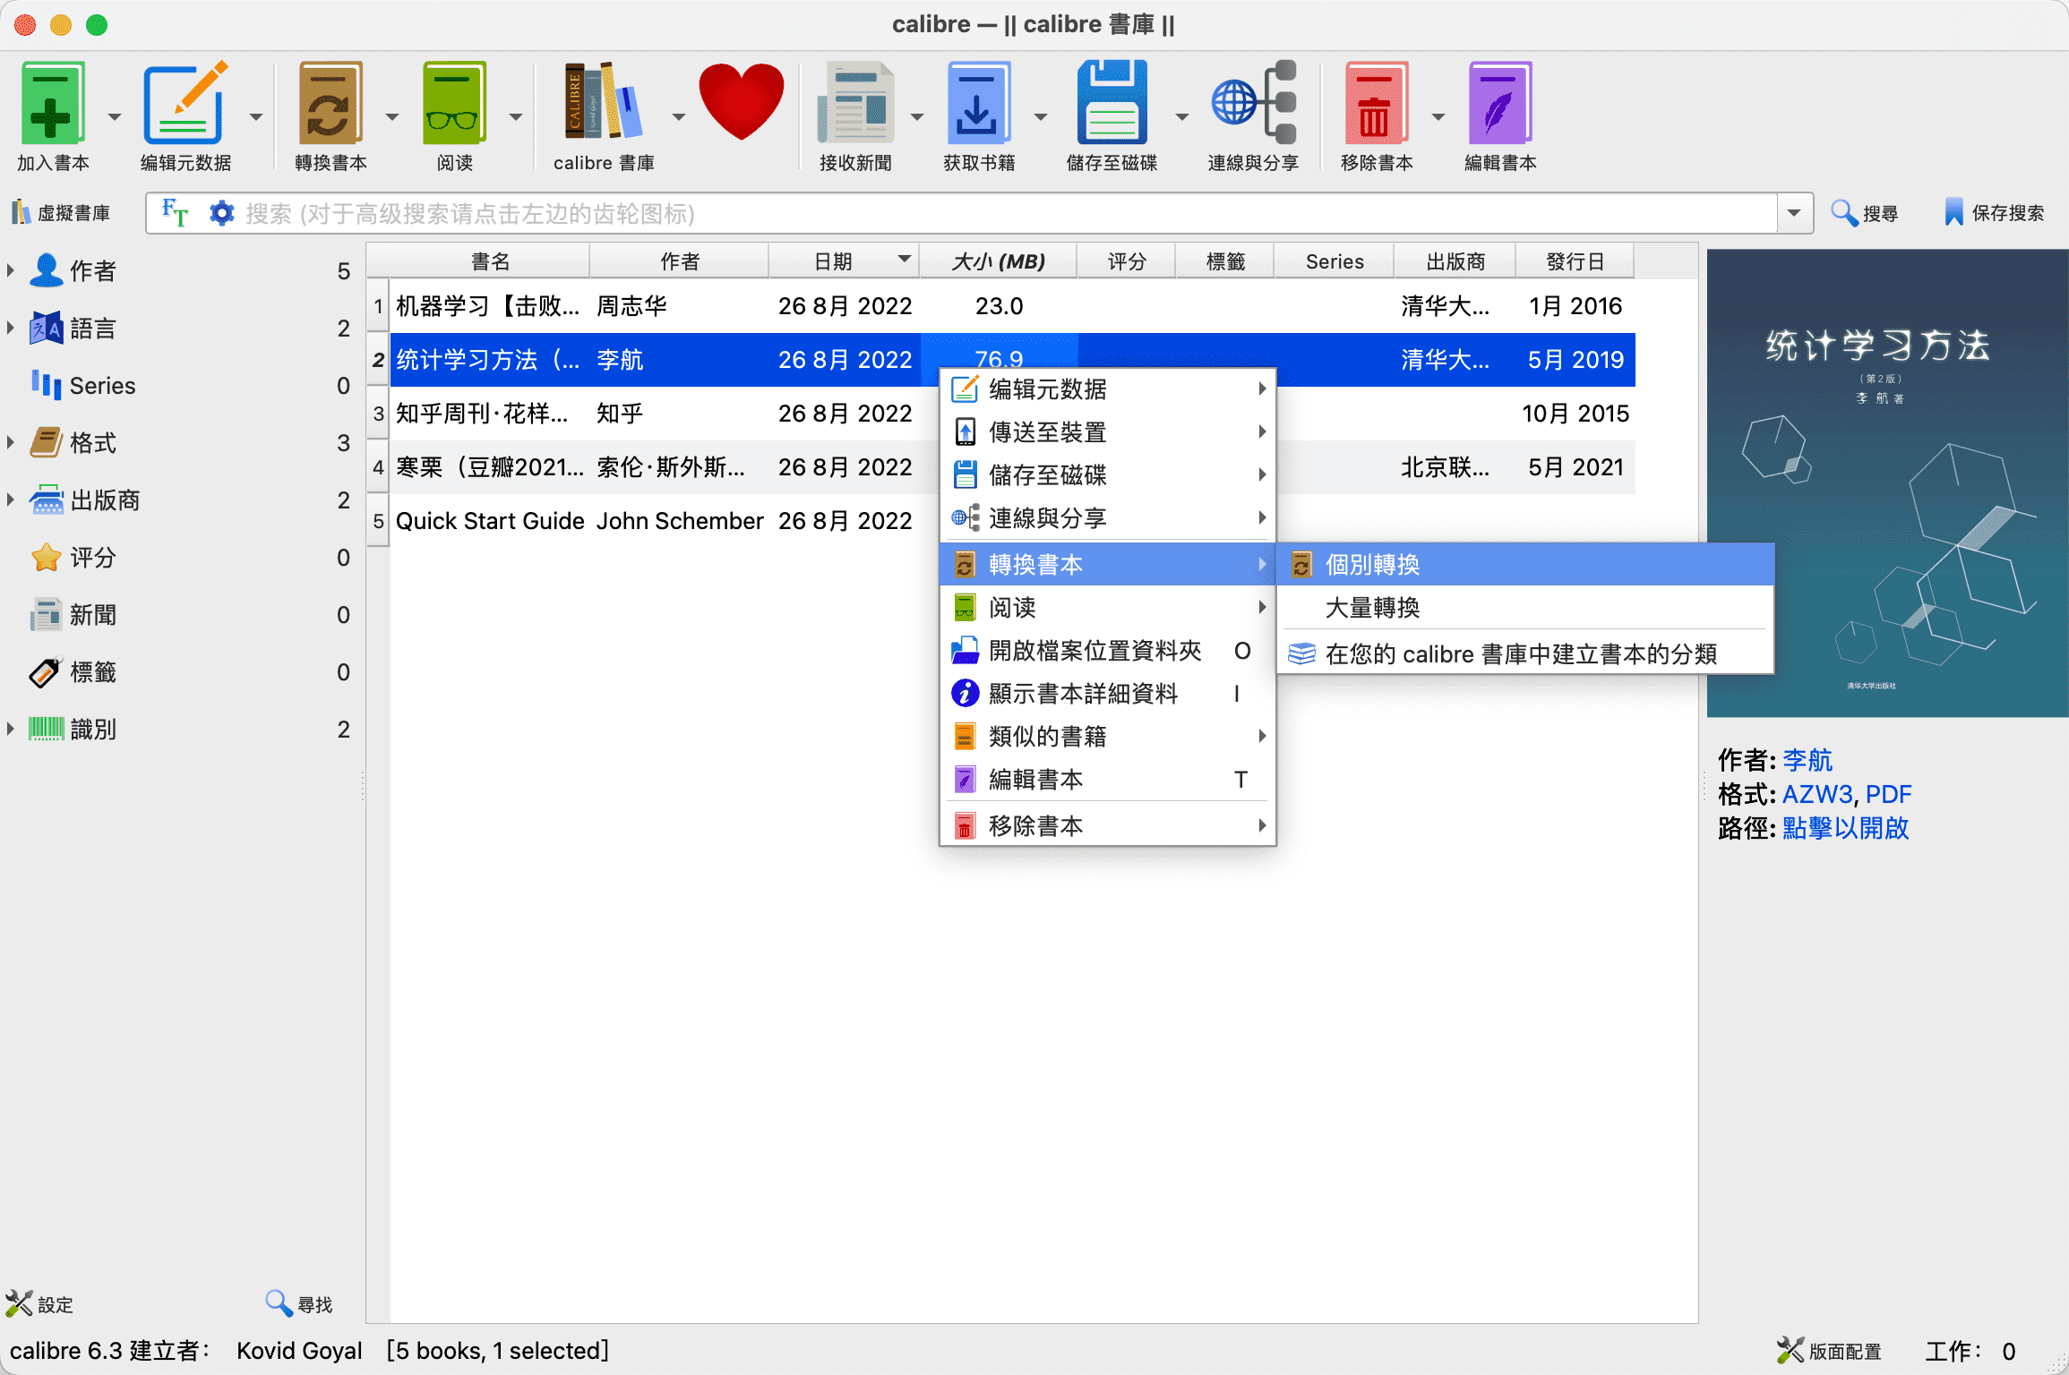Open the 連線與分享 connect/share icon
The width and height of the screenshot is (2069, 1375).
1253,103
